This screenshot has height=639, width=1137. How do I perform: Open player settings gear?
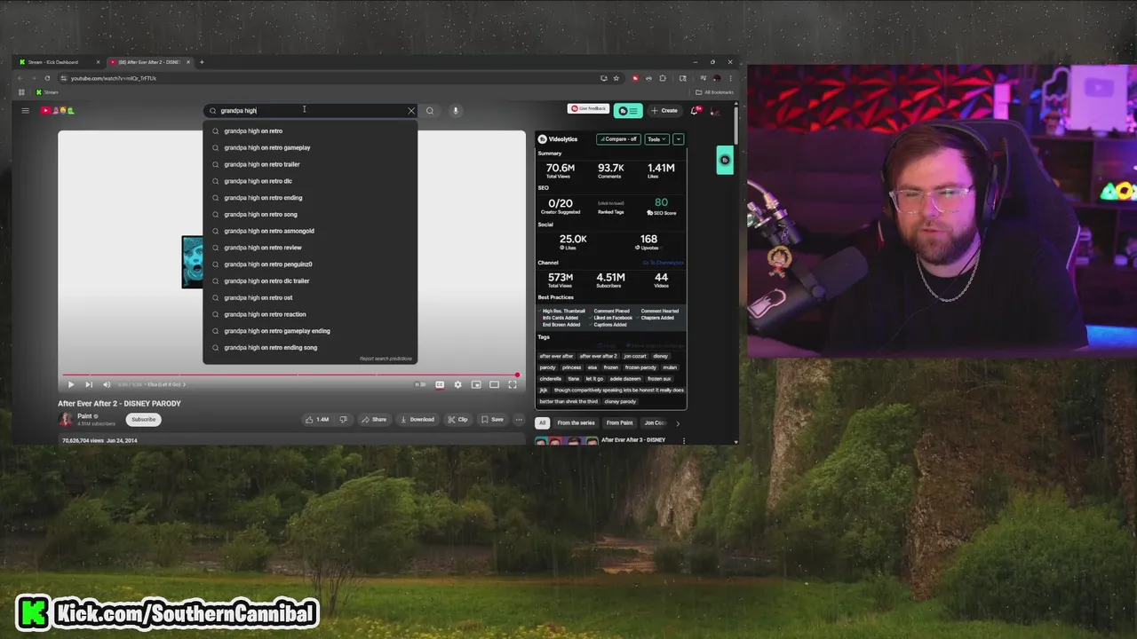pos(458,384)
